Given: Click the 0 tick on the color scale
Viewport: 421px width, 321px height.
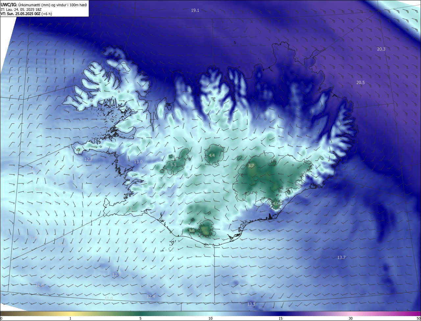Looking at the screenshot, I should (x=1, y=318).
